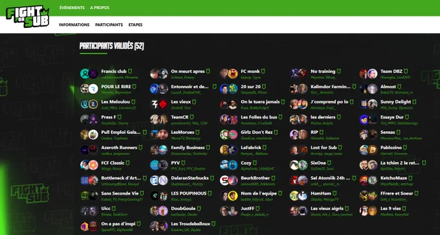This screenshot has width=440, height=235.
Task: Click shield icon beside FCF Classic
Action: 127,163
